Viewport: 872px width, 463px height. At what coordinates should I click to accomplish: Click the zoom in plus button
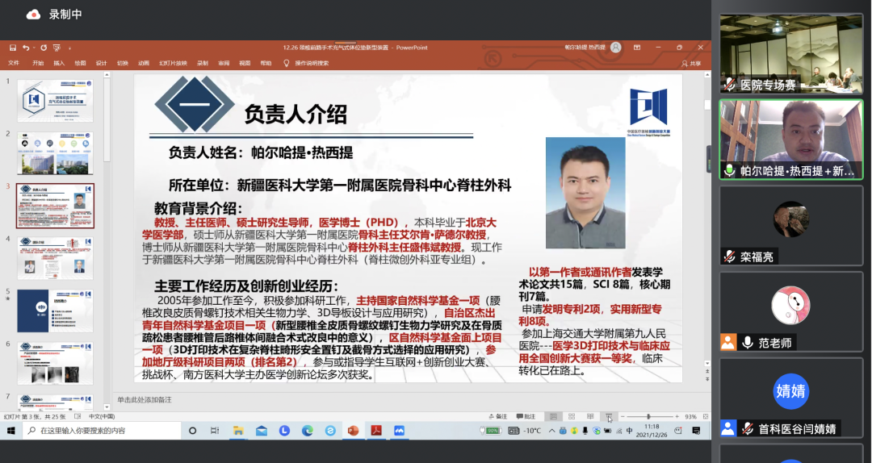point(677,416)
